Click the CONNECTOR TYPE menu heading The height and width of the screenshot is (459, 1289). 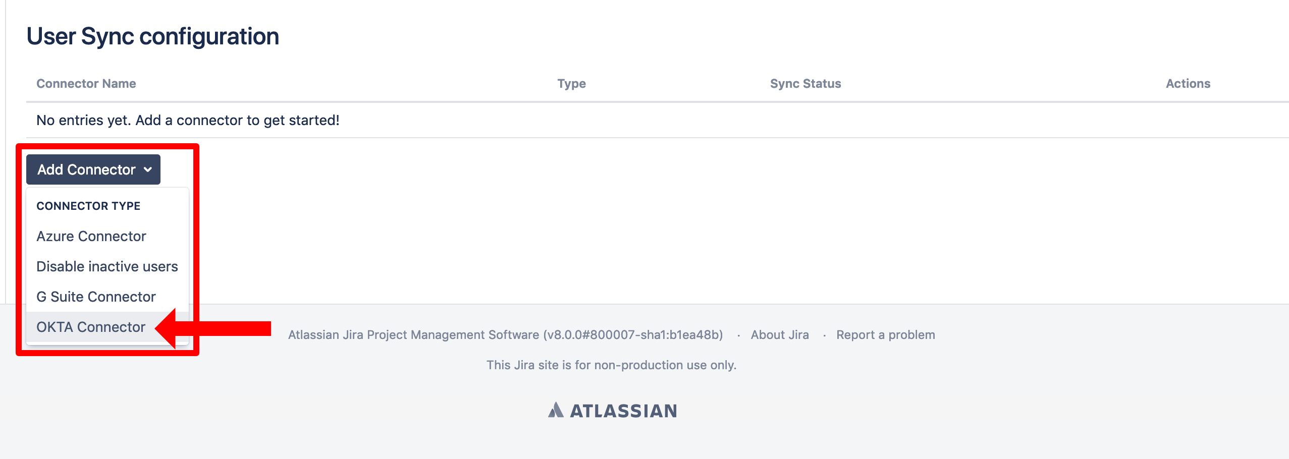[88, 206]
